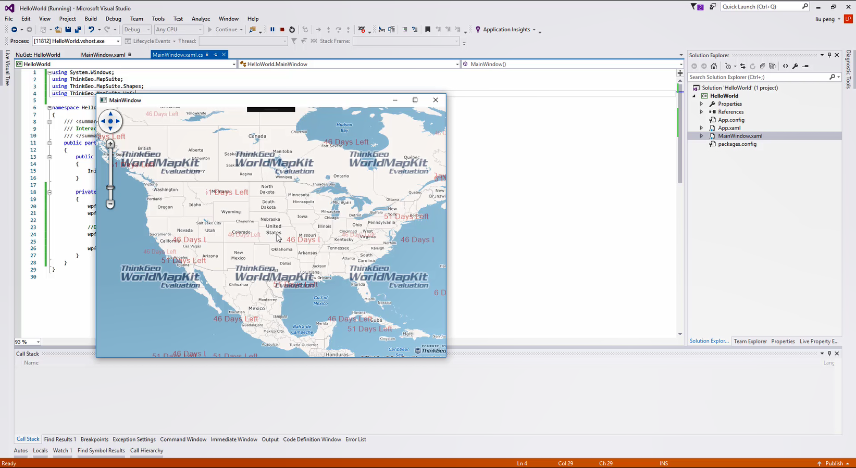
Task: Click Save All in the toolbar
Action: tap(78, 30)
